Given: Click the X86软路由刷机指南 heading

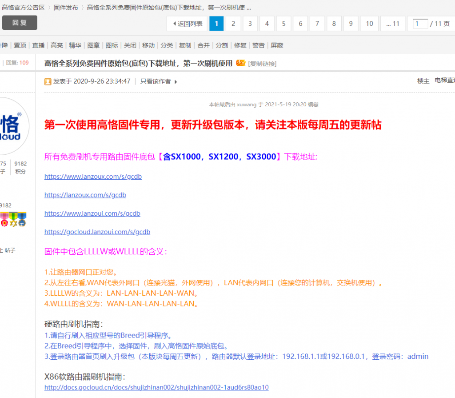Looking at the screenshot, I should (x=85, y=377).
